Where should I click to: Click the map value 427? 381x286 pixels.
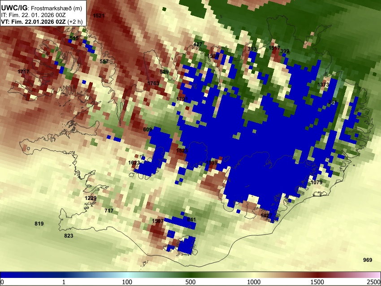click(x=198, y=44)
